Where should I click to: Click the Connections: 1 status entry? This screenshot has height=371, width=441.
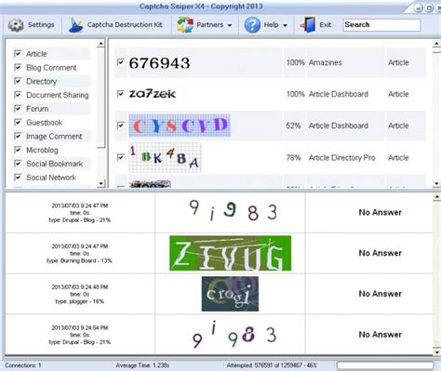23,365
